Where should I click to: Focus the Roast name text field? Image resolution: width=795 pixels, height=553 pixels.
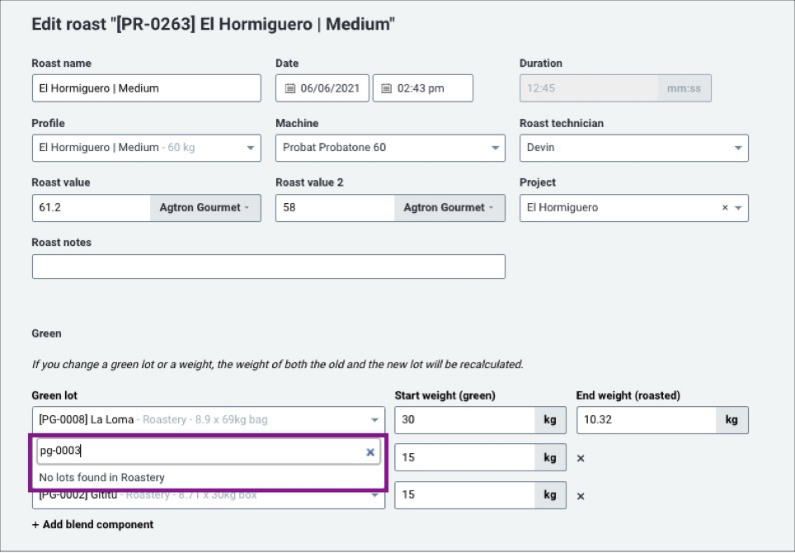pos(147,88)
